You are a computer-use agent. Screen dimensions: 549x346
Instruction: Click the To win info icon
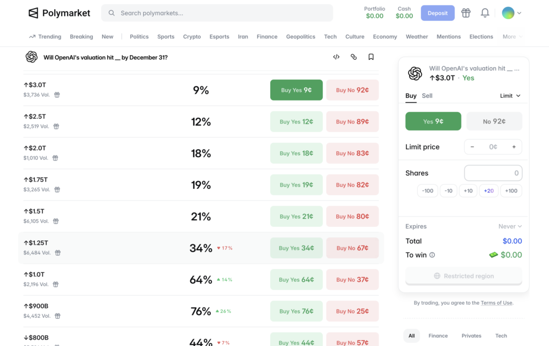point(432,255)
